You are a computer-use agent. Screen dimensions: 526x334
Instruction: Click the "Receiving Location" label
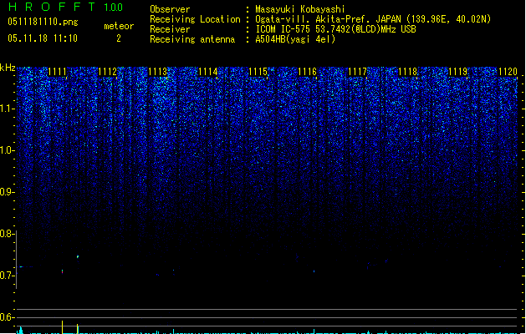(195, 19)
